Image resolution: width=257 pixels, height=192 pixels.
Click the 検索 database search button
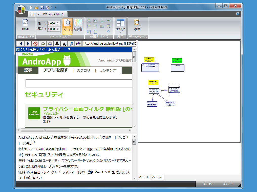click(137, 25)
